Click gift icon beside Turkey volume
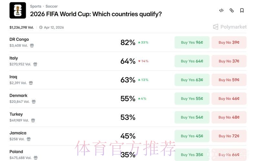The image size is (254, 161). 33,120
